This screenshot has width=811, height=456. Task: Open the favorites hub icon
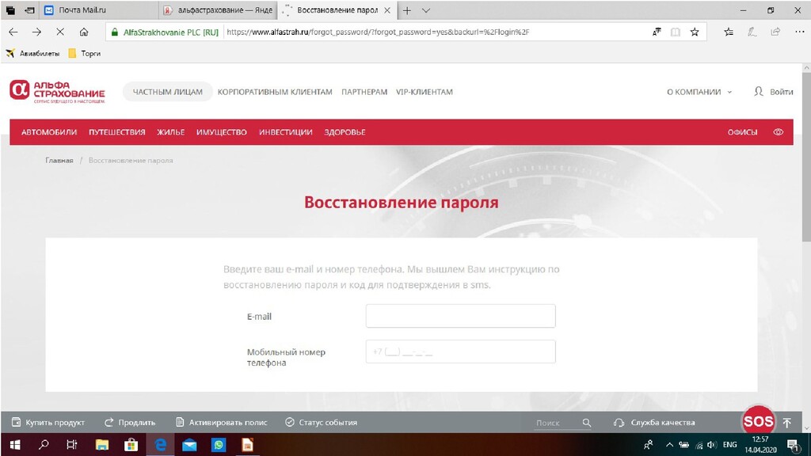(x=729, y=32)
